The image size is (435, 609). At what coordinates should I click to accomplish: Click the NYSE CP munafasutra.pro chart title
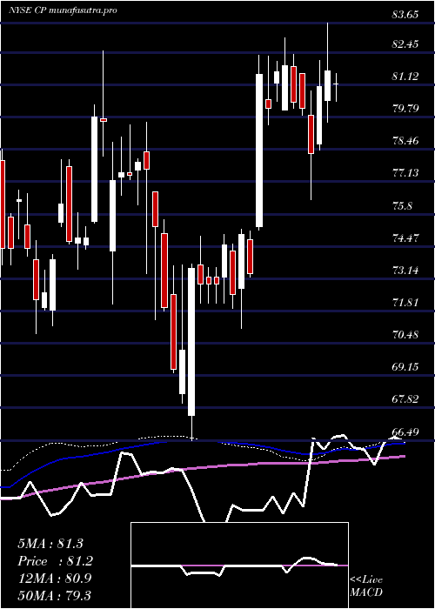[63, 10]
